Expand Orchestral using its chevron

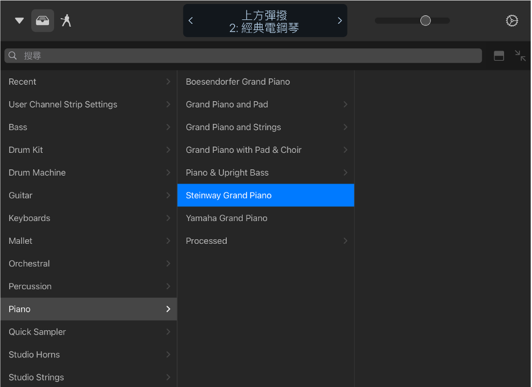pos(168,264)
